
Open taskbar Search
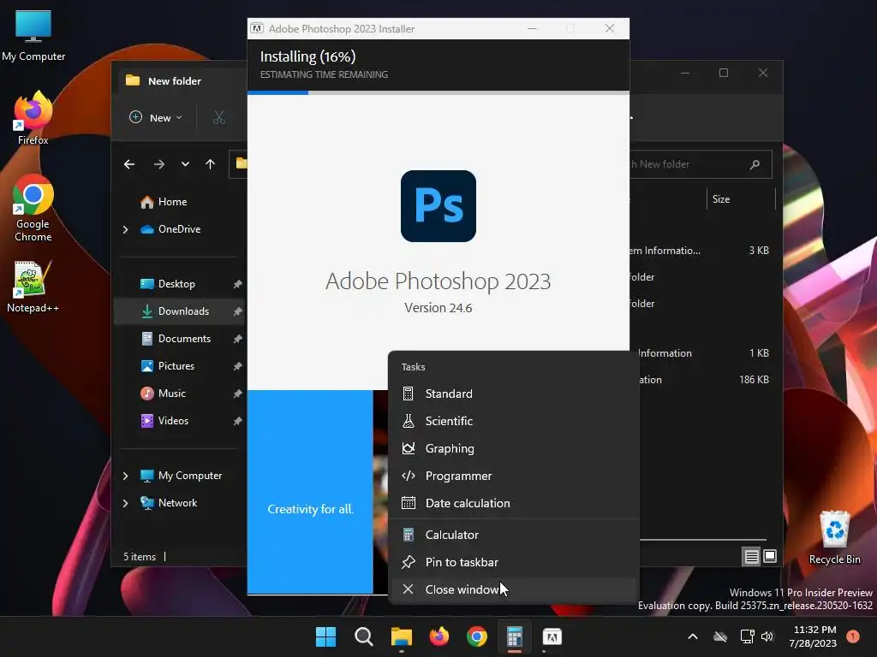(363, 636)
